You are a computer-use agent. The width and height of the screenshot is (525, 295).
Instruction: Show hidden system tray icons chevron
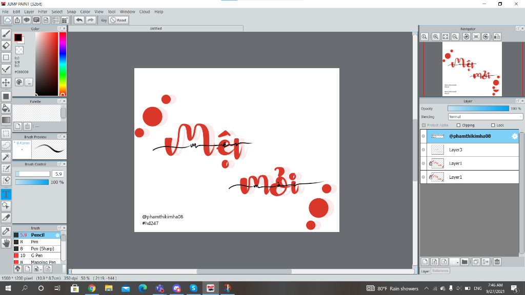(x=426, y=288)
